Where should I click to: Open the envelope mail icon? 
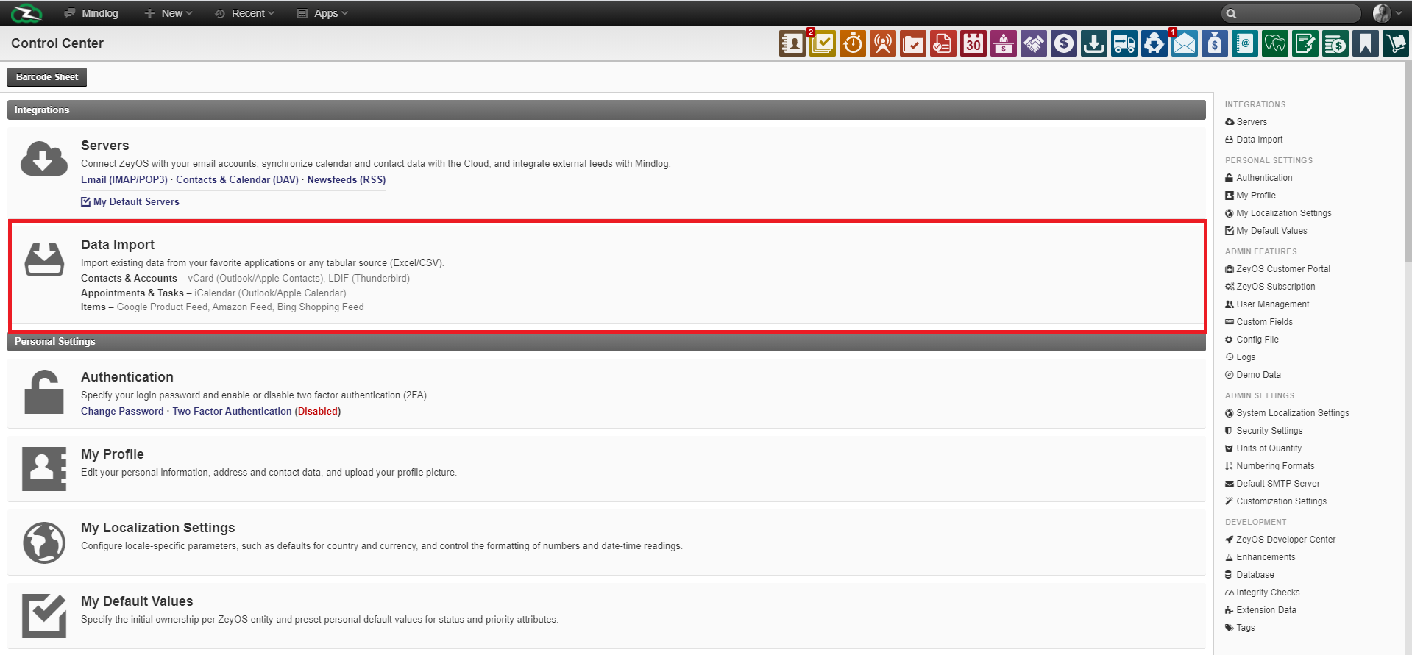1184,44
